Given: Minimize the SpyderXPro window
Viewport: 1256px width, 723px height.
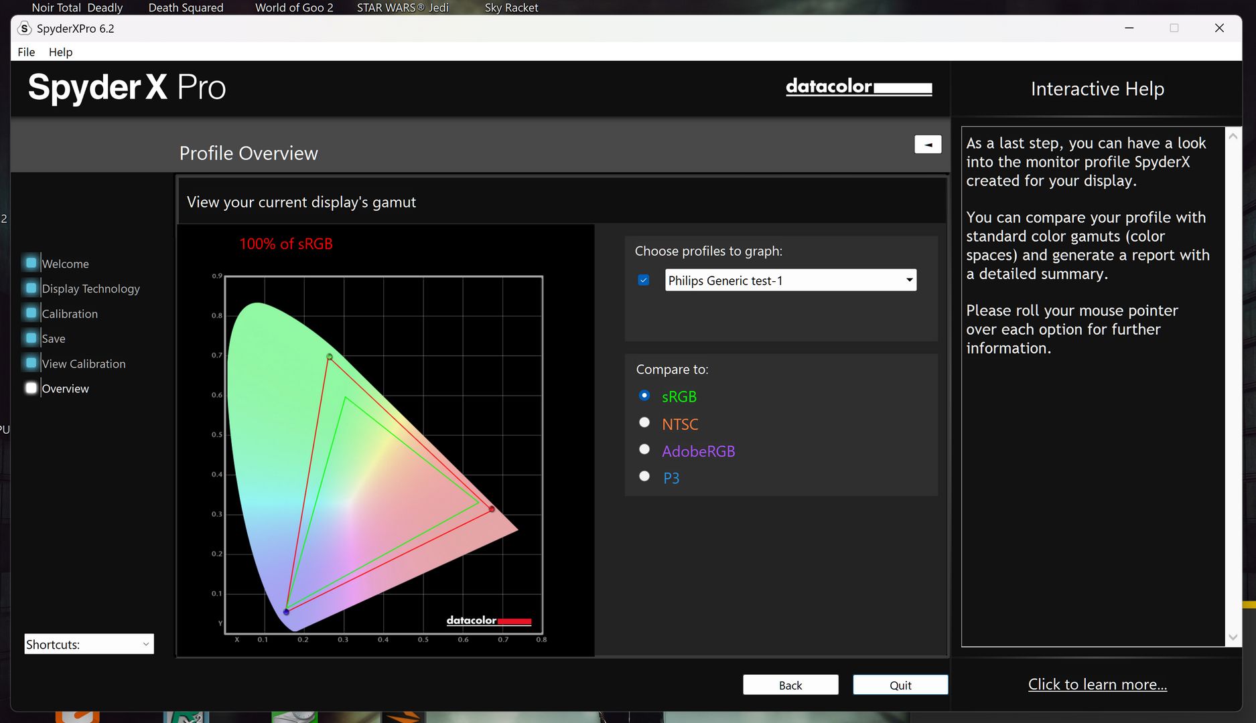Looking at the screenshot, I should point(1129,28).
